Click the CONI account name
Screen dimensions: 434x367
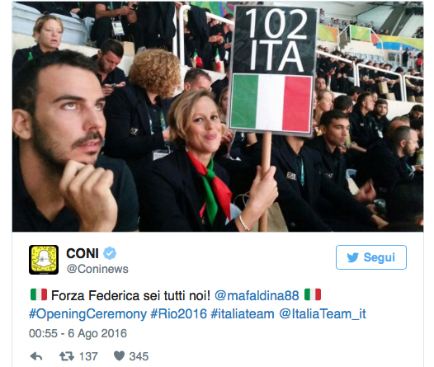click(x=83, y=253)
